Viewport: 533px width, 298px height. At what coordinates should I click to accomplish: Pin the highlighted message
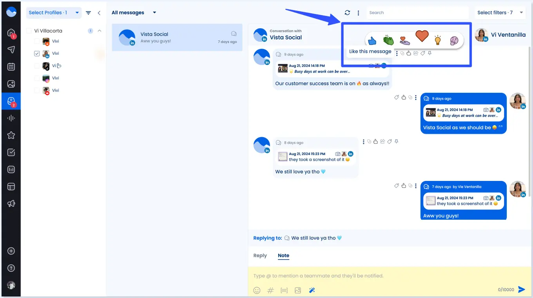[x=429, y=53]
